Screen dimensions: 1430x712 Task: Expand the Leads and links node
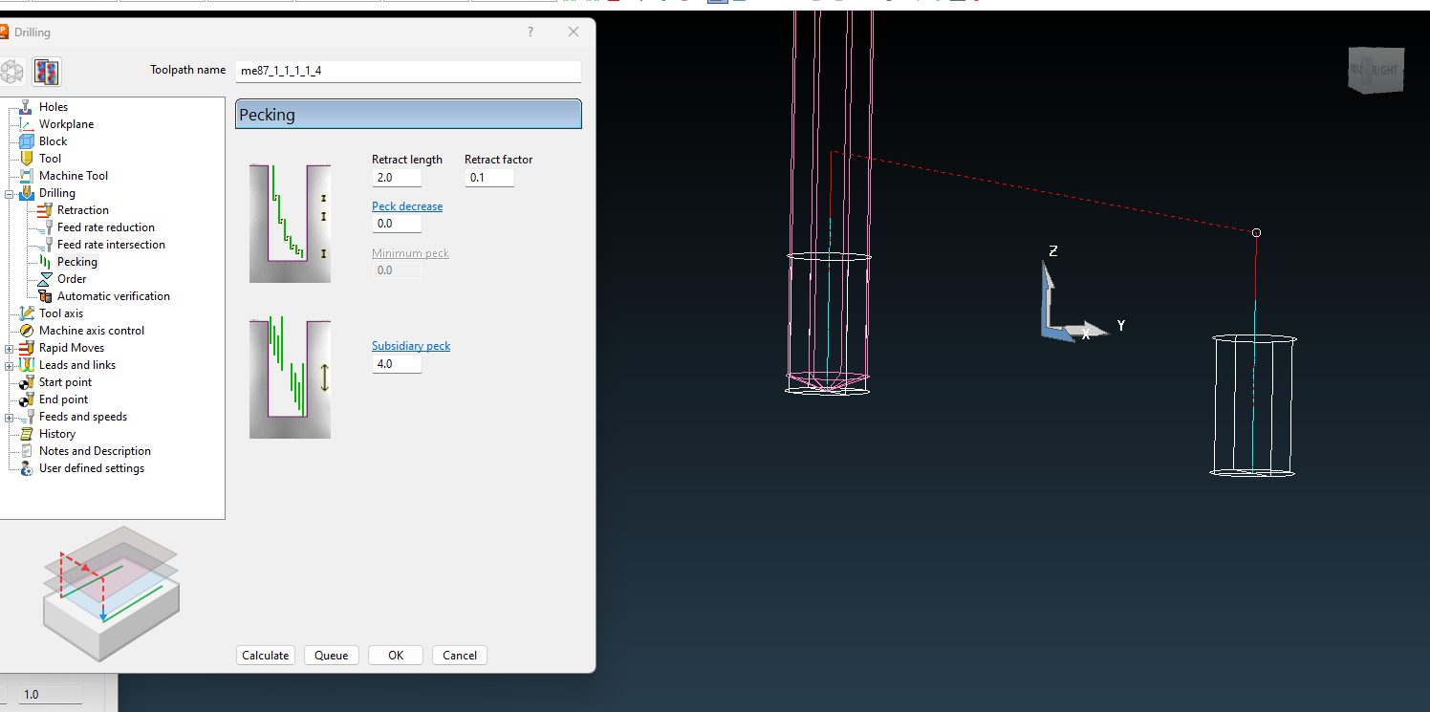pyautogui.click(x=10, y=366)
